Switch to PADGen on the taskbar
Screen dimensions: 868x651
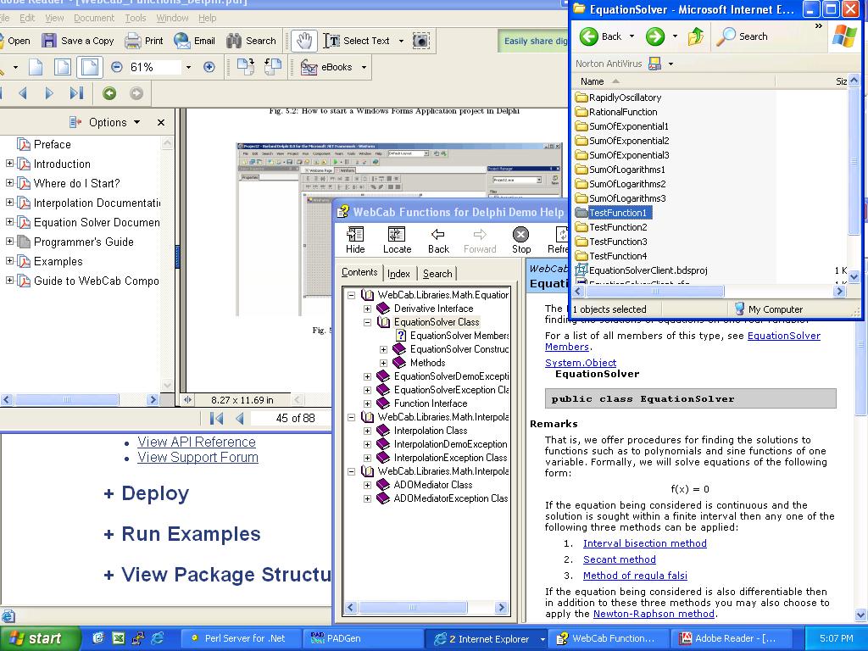click(364, 638)
